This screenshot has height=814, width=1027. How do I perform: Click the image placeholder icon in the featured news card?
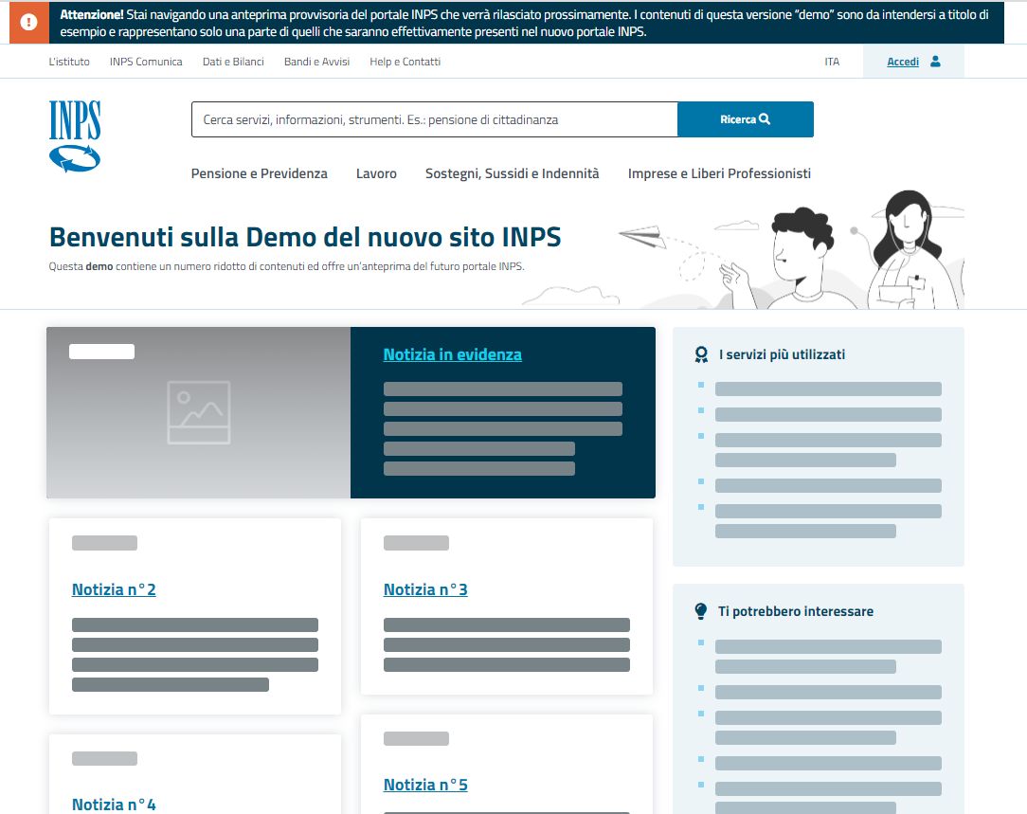pyautogui.click(x=199, y=412)
